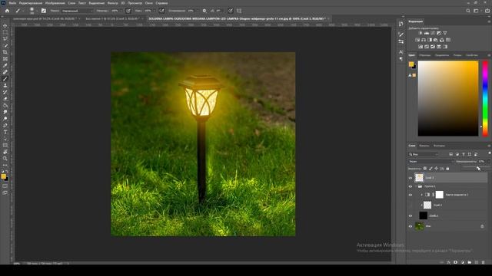Screen dimensions: 492x276
Task: Select the Clone Stamp tool
Action: 5,85
